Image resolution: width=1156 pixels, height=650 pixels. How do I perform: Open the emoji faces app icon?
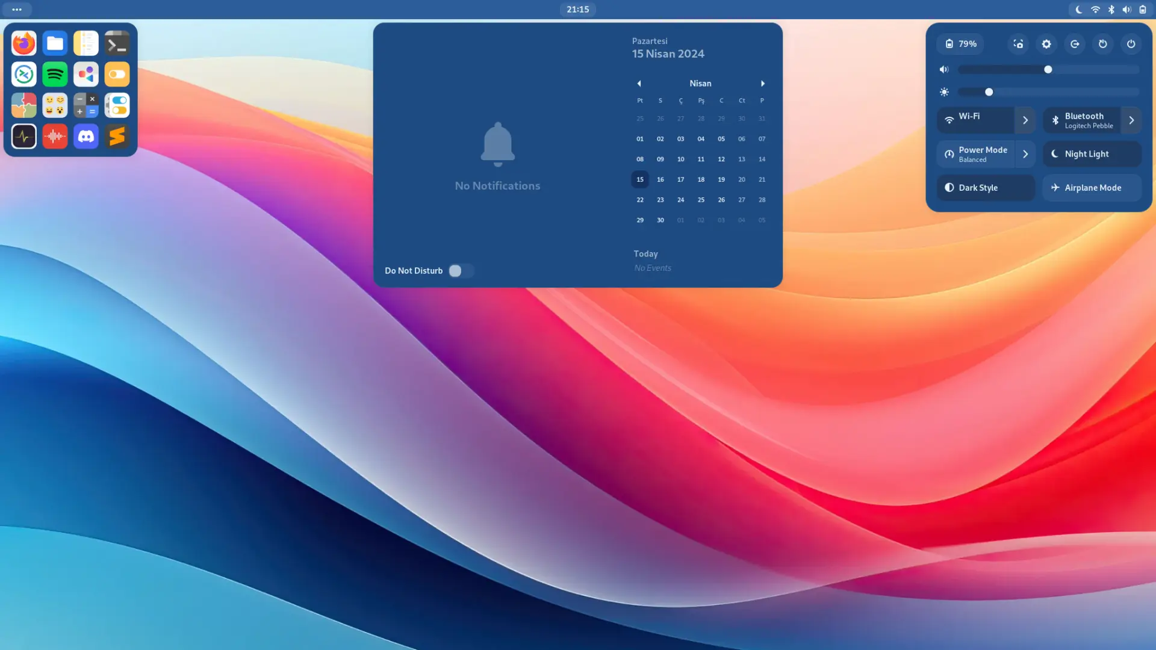(55, 105)
